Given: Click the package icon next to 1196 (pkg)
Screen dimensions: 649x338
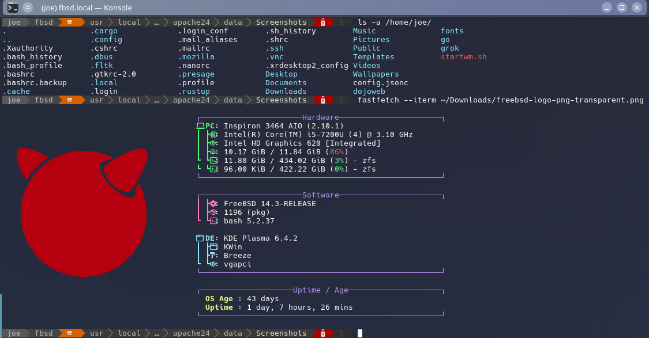Looking at the screenshot, I should tap(213, 212).
